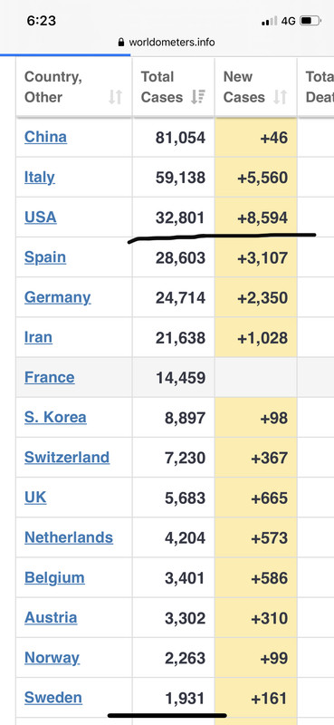This screenshot has width=334, height=725.
Task: Sort by Country column arrows icon
Action: pyautogui.click(x=116, y=97)
